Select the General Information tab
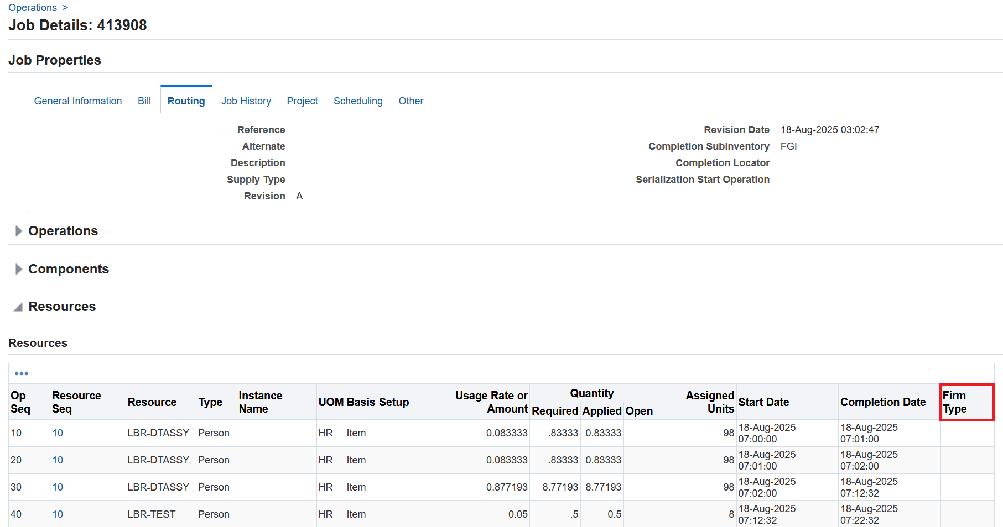Viewport: 1003px width, 527px height. click(77, 101)
